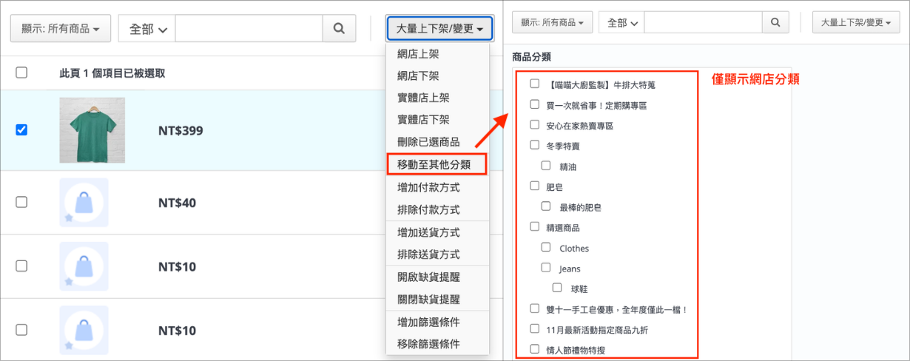This screenshot has height=361, width=910.
Task: Collapse the 大量上下架/變更 dropdown in left panel
Action: point(439,29)
